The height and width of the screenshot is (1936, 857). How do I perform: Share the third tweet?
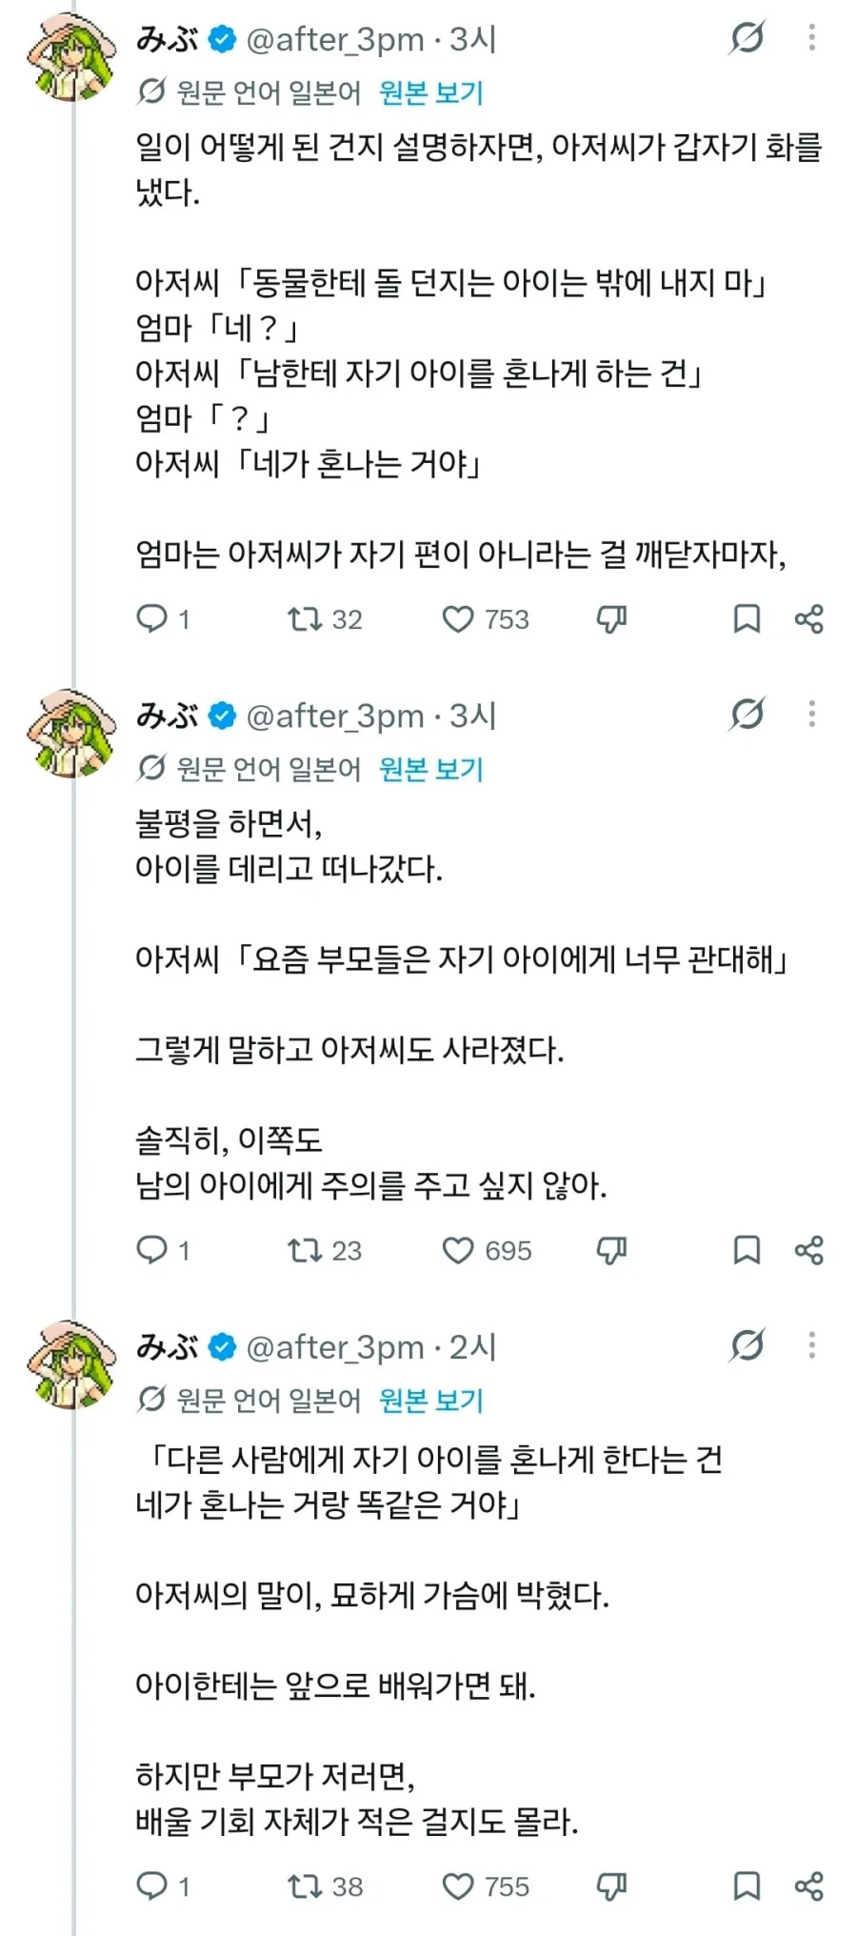(x=809, y=1886)
